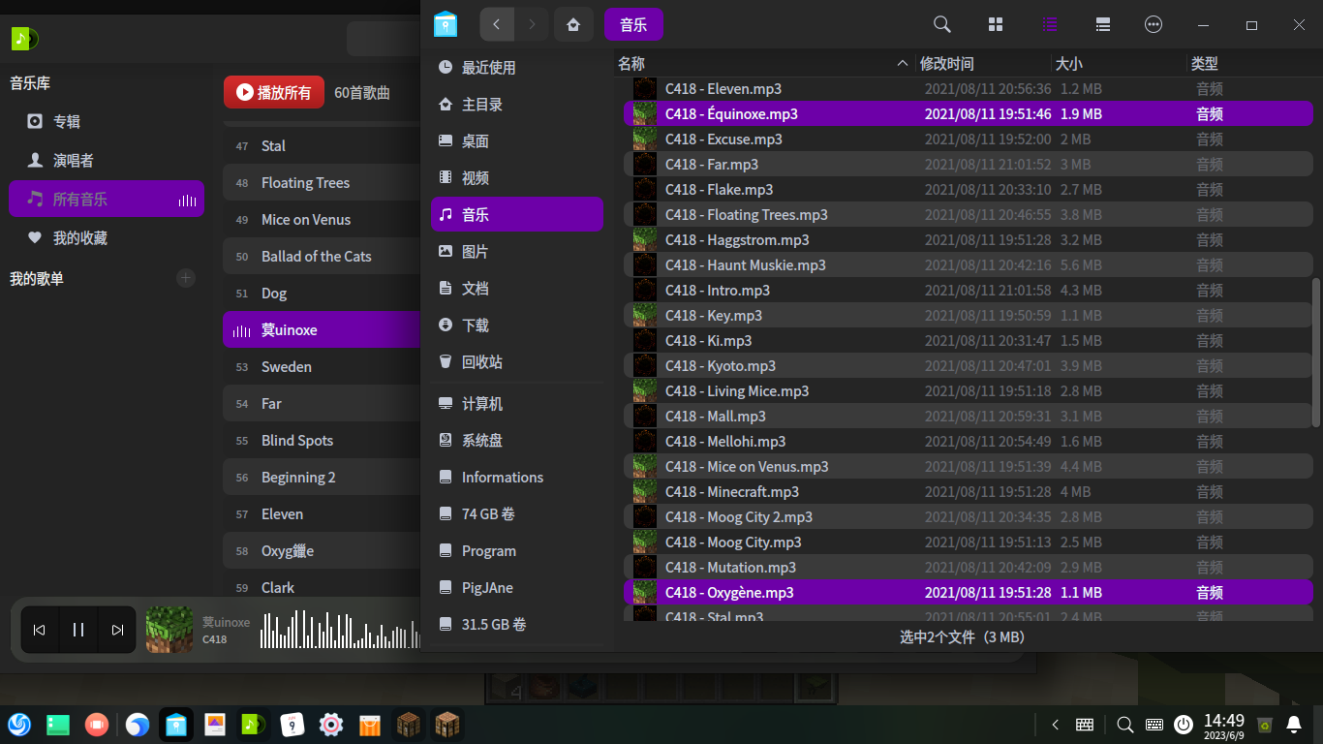The image size is (1323, 744).
Task: Sort files by name column header
Action: click(x=764, y=63)
